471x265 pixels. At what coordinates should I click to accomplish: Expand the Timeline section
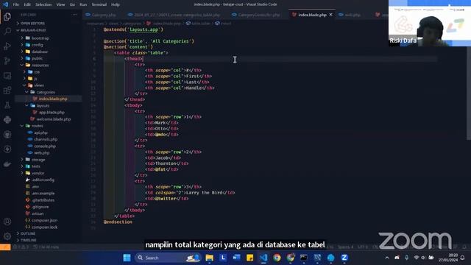pyautogui.click(x=29, y=240)
